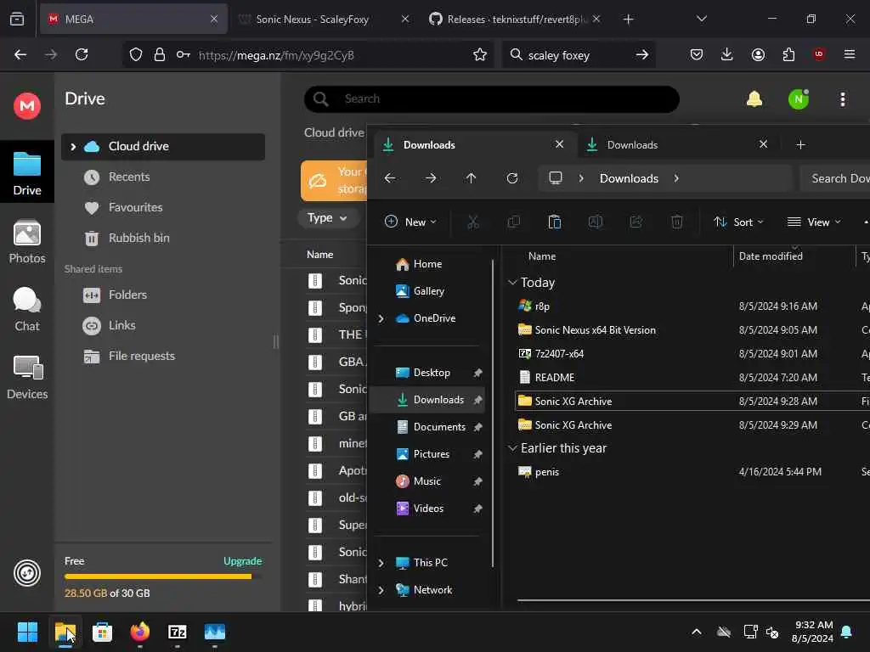
Task: Open the View dropdown in Explorer
Action: (x=814, y=222)
